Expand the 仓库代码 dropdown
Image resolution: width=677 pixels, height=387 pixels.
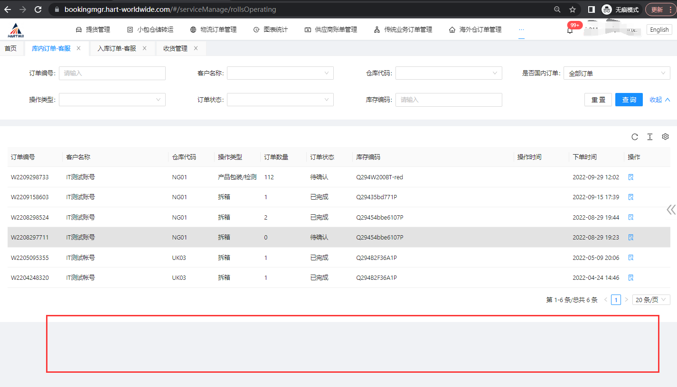(449, 73)
